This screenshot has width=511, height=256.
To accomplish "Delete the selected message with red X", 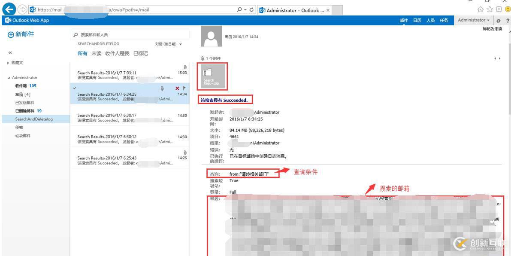I will (177, 88).
